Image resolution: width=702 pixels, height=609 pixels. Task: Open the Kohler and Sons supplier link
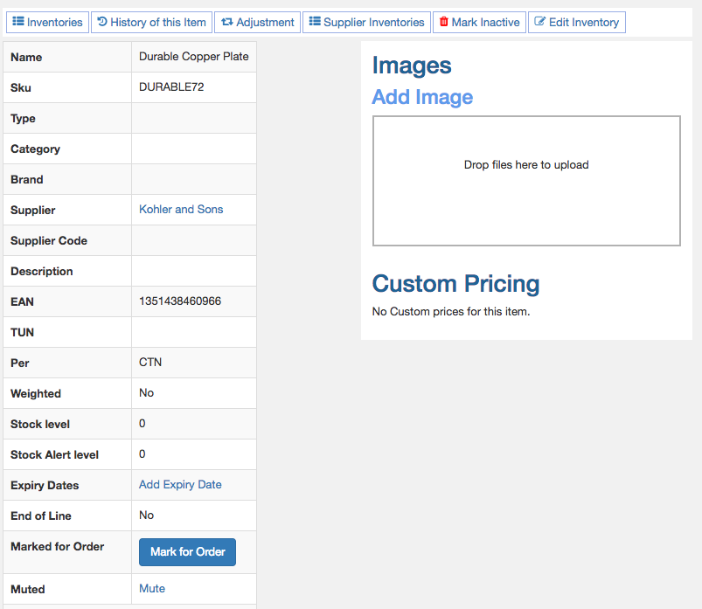[x=181, y=210]
